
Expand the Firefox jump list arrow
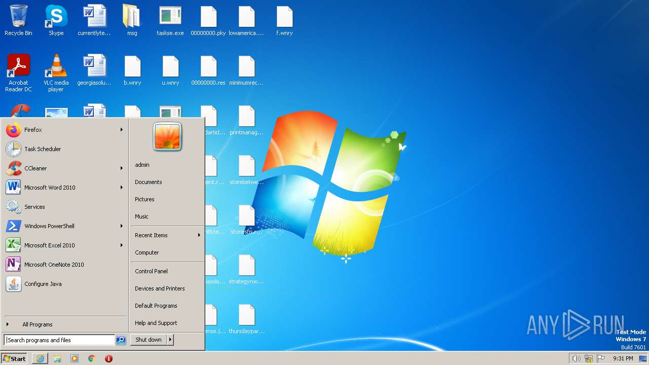coord(122,130)
